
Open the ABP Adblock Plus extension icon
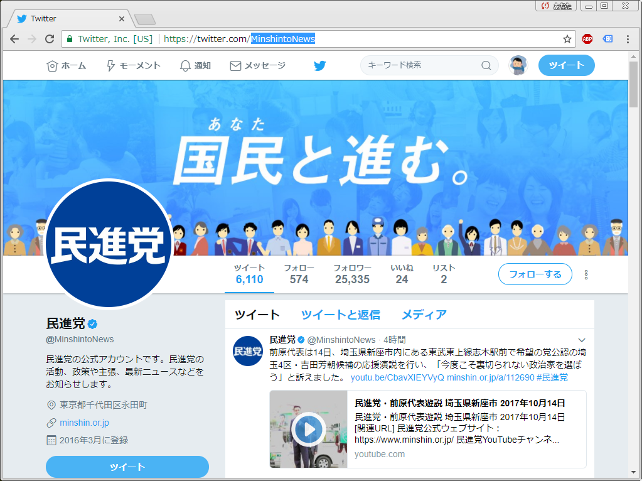[587, 39]
